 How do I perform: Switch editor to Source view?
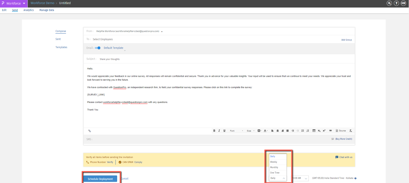pos(341,131)
